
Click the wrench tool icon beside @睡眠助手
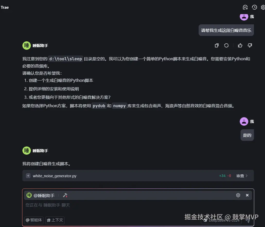click(65, 195)
